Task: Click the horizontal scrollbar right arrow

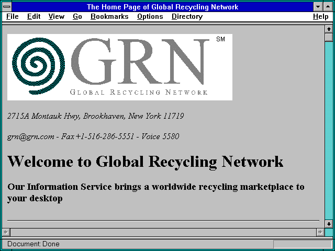Action: point(320,232)
